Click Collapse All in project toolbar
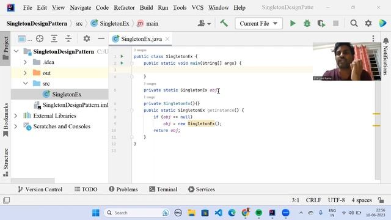 point(68,38)
